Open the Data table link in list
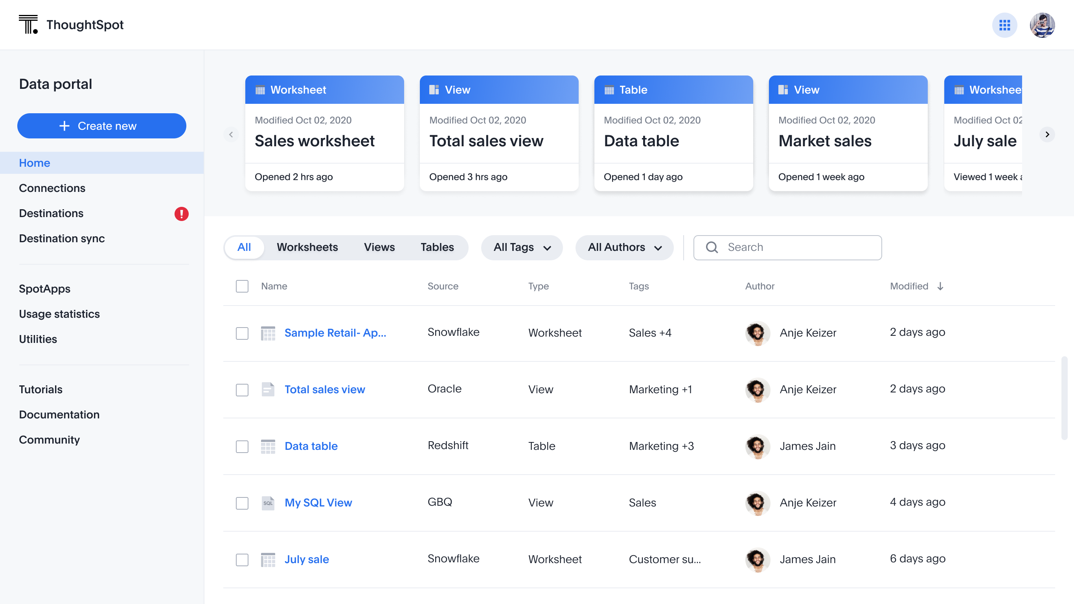 point(311,446)
